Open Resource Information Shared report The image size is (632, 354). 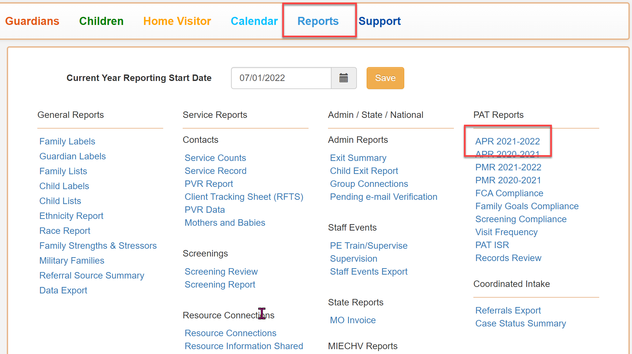coord(244,346)
